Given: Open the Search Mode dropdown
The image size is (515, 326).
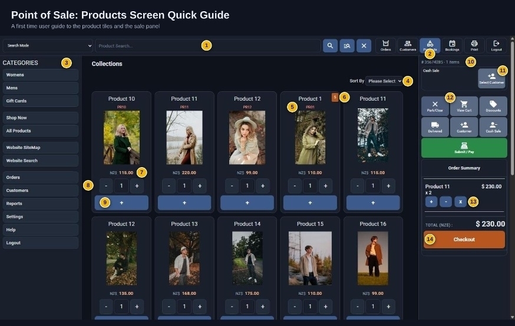Looking at the screenshot, I should 48,45.
